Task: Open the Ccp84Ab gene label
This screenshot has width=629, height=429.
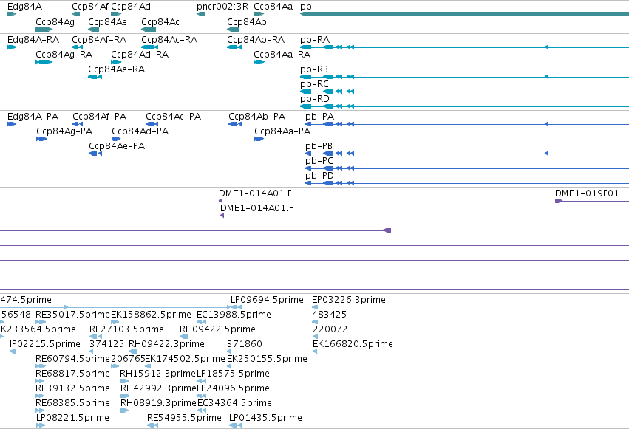Action: [247, 22]
